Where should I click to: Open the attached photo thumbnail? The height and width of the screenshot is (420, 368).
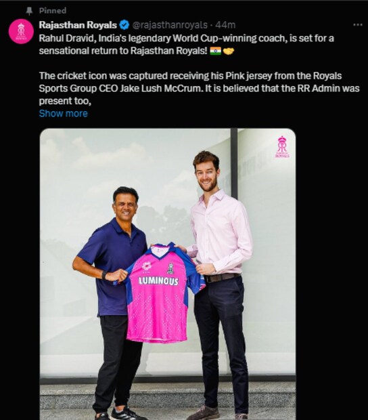coord(168,274)
